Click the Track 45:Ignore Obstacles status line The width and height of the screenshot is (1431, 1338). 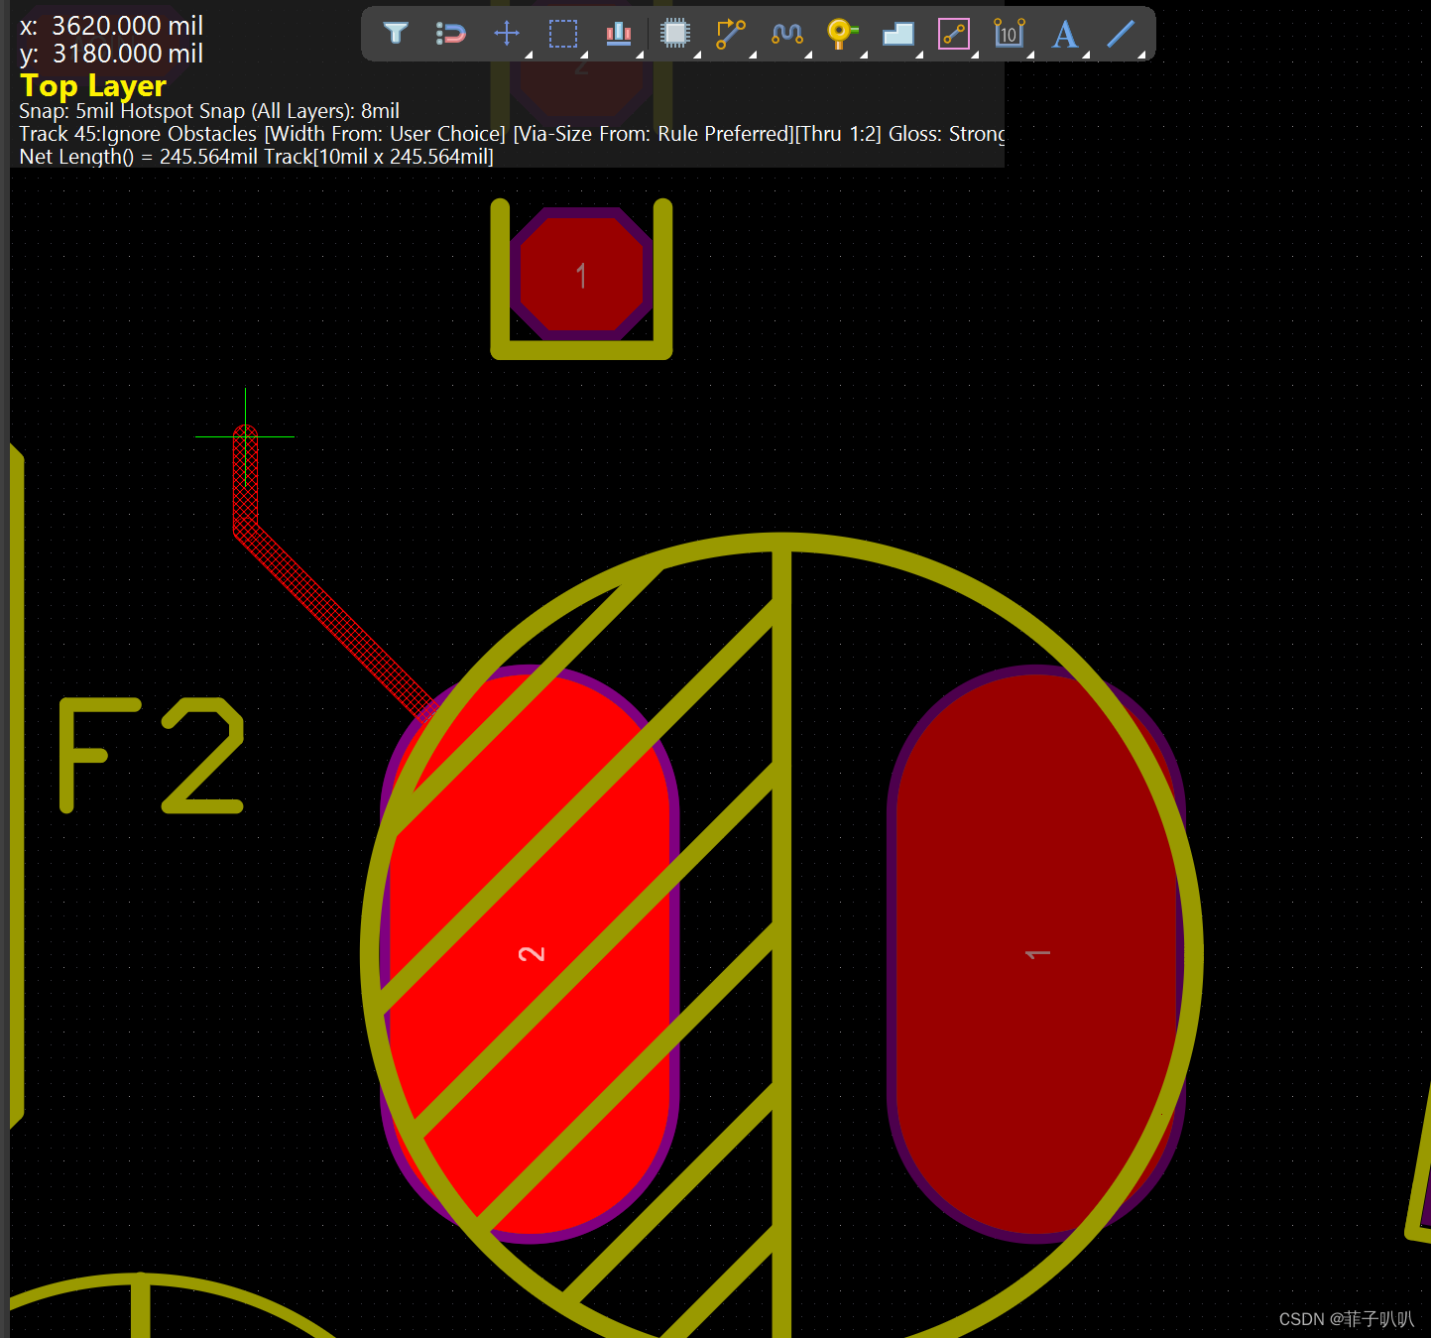pos(512,134)
